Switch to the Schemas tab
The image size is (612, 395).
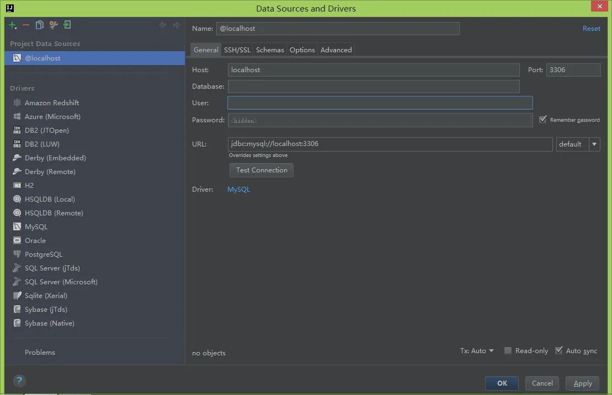pos(270,50)
